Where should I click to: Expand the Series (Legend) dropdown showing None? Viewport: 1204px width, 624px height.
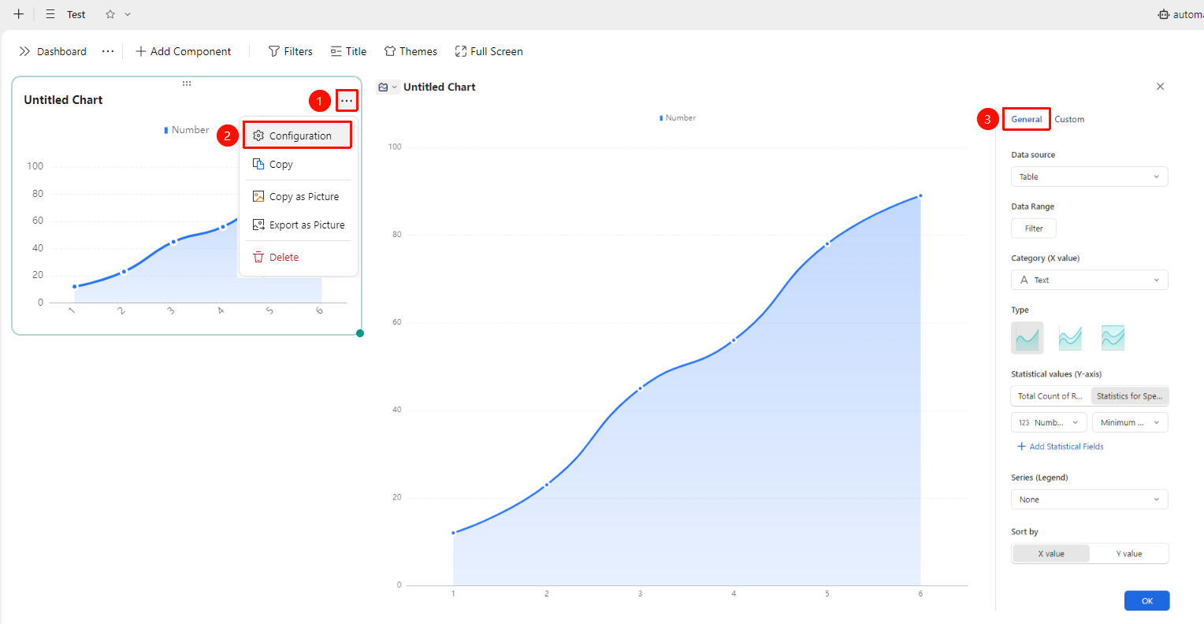pyautogui.click(x=1090, y=500)
